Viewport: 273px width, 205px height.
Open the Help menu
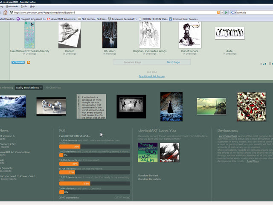pyautogui.click(x=32, y=6)
